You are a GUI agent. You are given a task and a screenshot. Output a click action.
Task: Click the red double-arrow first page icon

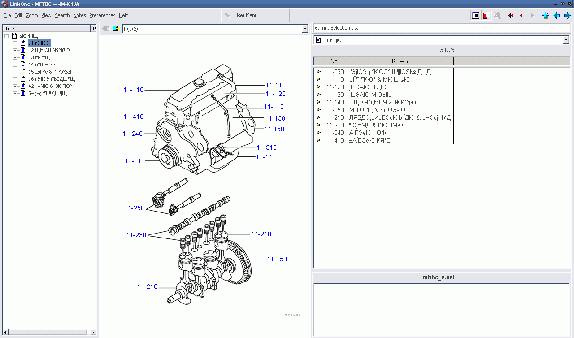tap(511, 15)
